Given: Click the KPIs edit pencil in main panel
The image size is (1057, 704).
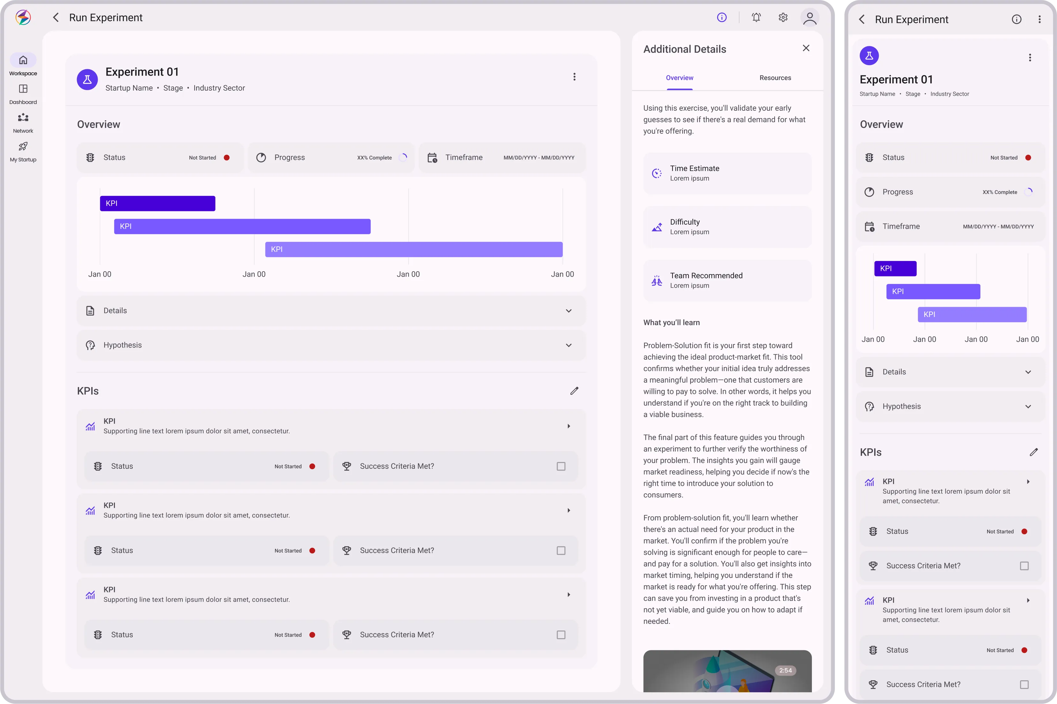Looking at the screenshot, I should [x=574, y=391].
